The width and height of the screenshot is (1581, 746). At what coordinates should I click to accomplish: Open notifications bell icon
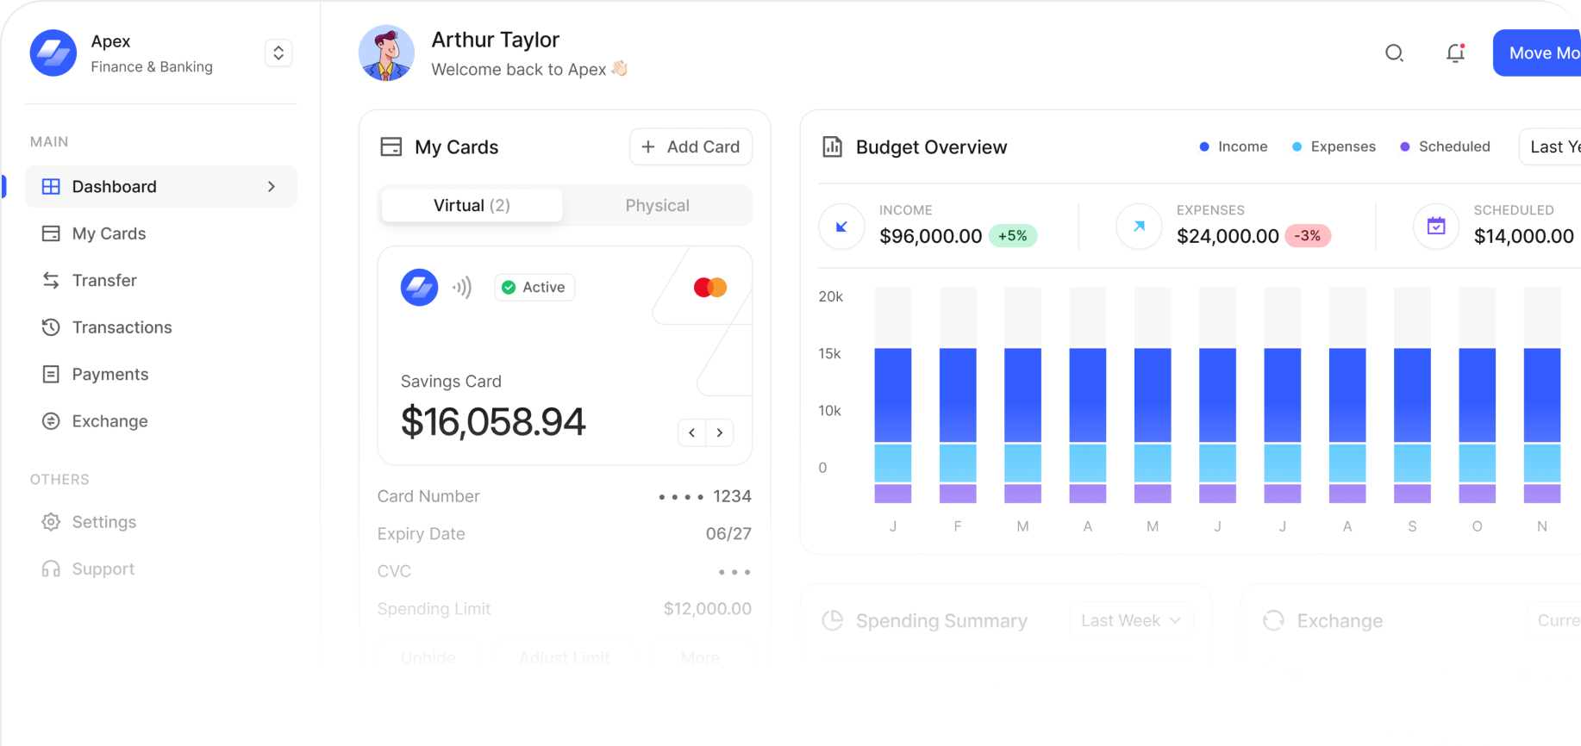pos(1455,53)
